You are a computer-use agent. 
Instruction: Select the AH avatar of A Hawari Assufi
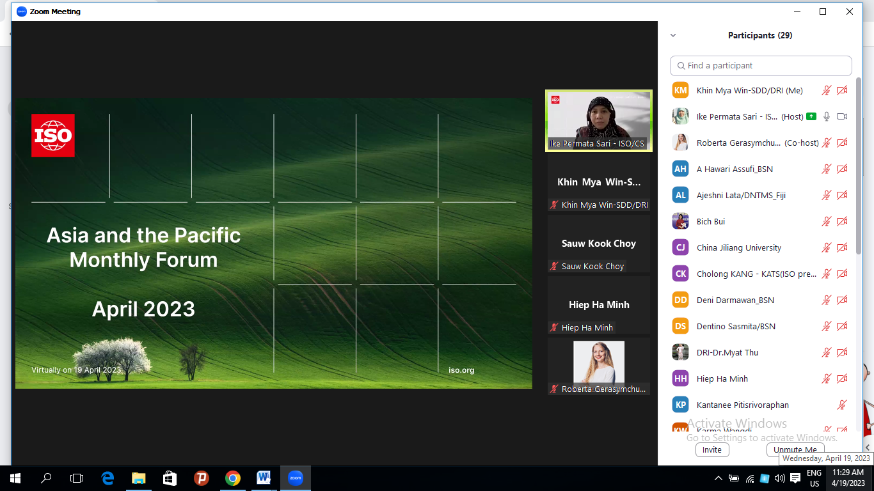(x=680, y=169)
